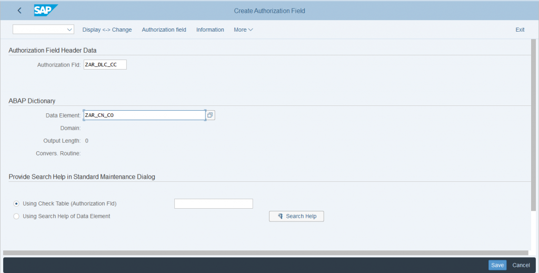Click the SAP logo
This screenshot has width=539, height=273.
(45, 11)
